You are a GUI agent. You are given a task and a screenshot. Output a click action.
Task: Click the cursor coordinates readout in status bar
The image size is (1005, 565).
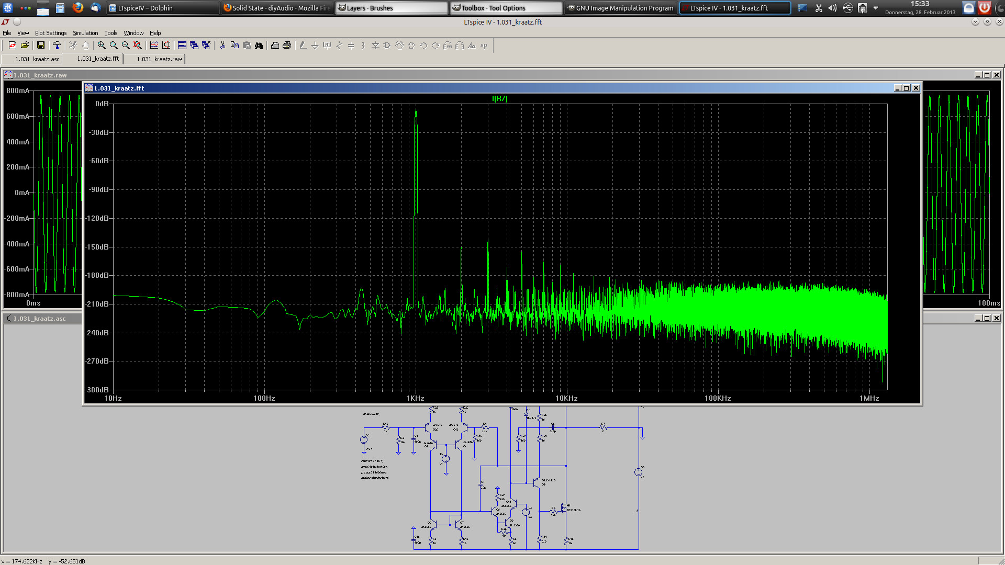(x=43, y=561)
